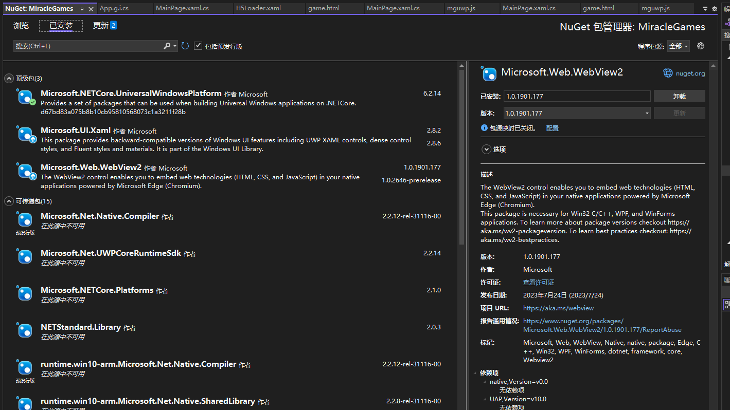This screenshot has width=730, height=410.
Task: Select the runtime.win10-arm.Microsoft.Net.Native.SharedLibrary title
Action: (148, 401)
